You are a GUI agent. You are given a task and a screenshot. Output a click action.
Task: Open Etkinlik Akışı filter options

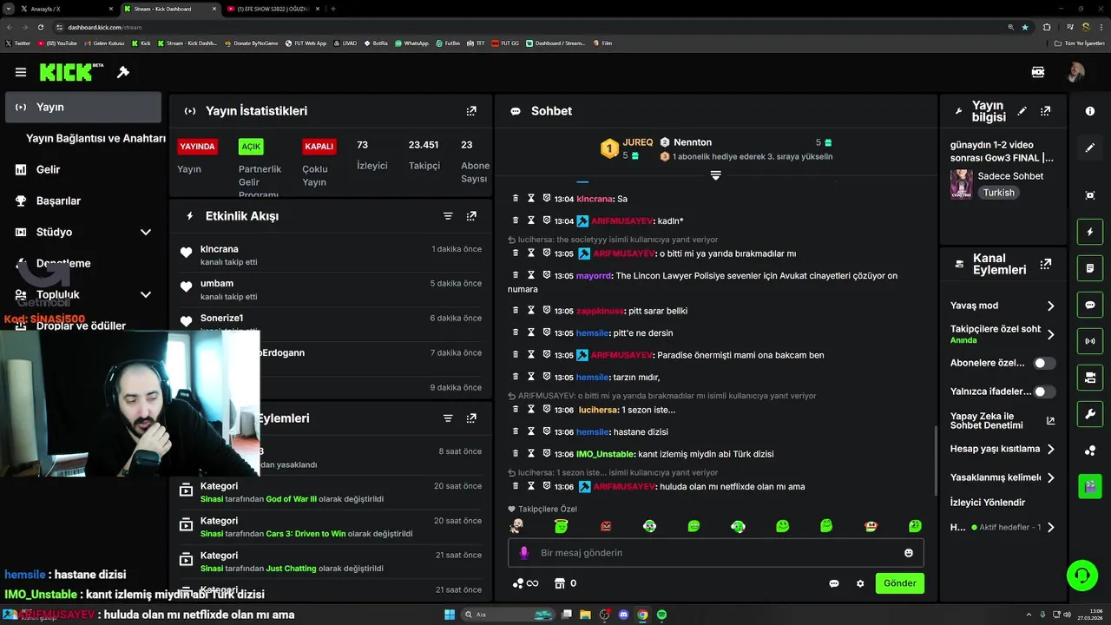pyautogui.click(x=448, y=216)
